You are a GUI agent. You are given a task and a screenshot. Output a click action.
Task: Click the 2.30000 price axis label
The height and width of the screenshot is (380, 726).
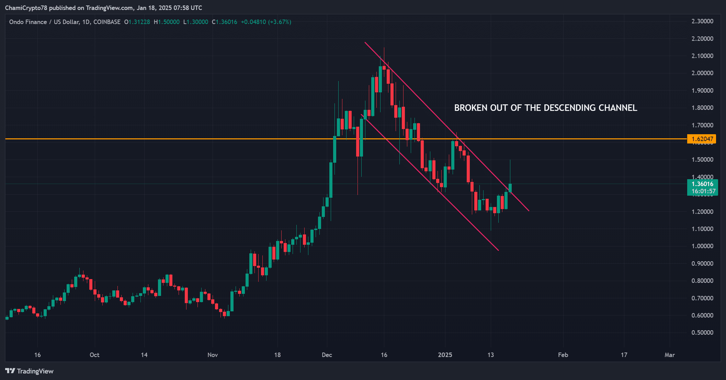click(x=702, y=21)
